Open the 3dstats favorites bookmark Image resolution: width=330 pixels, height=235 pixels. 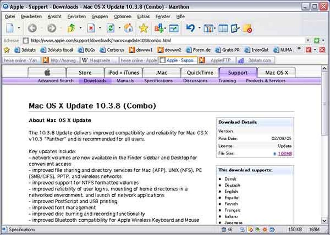coord(25,50)
